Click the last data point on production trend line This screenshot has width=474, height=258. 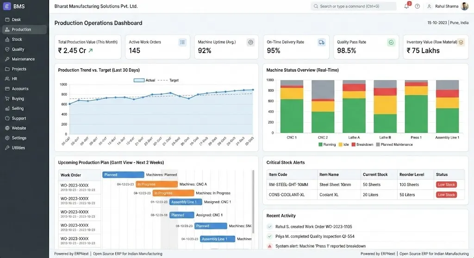(x=253, y=90)
